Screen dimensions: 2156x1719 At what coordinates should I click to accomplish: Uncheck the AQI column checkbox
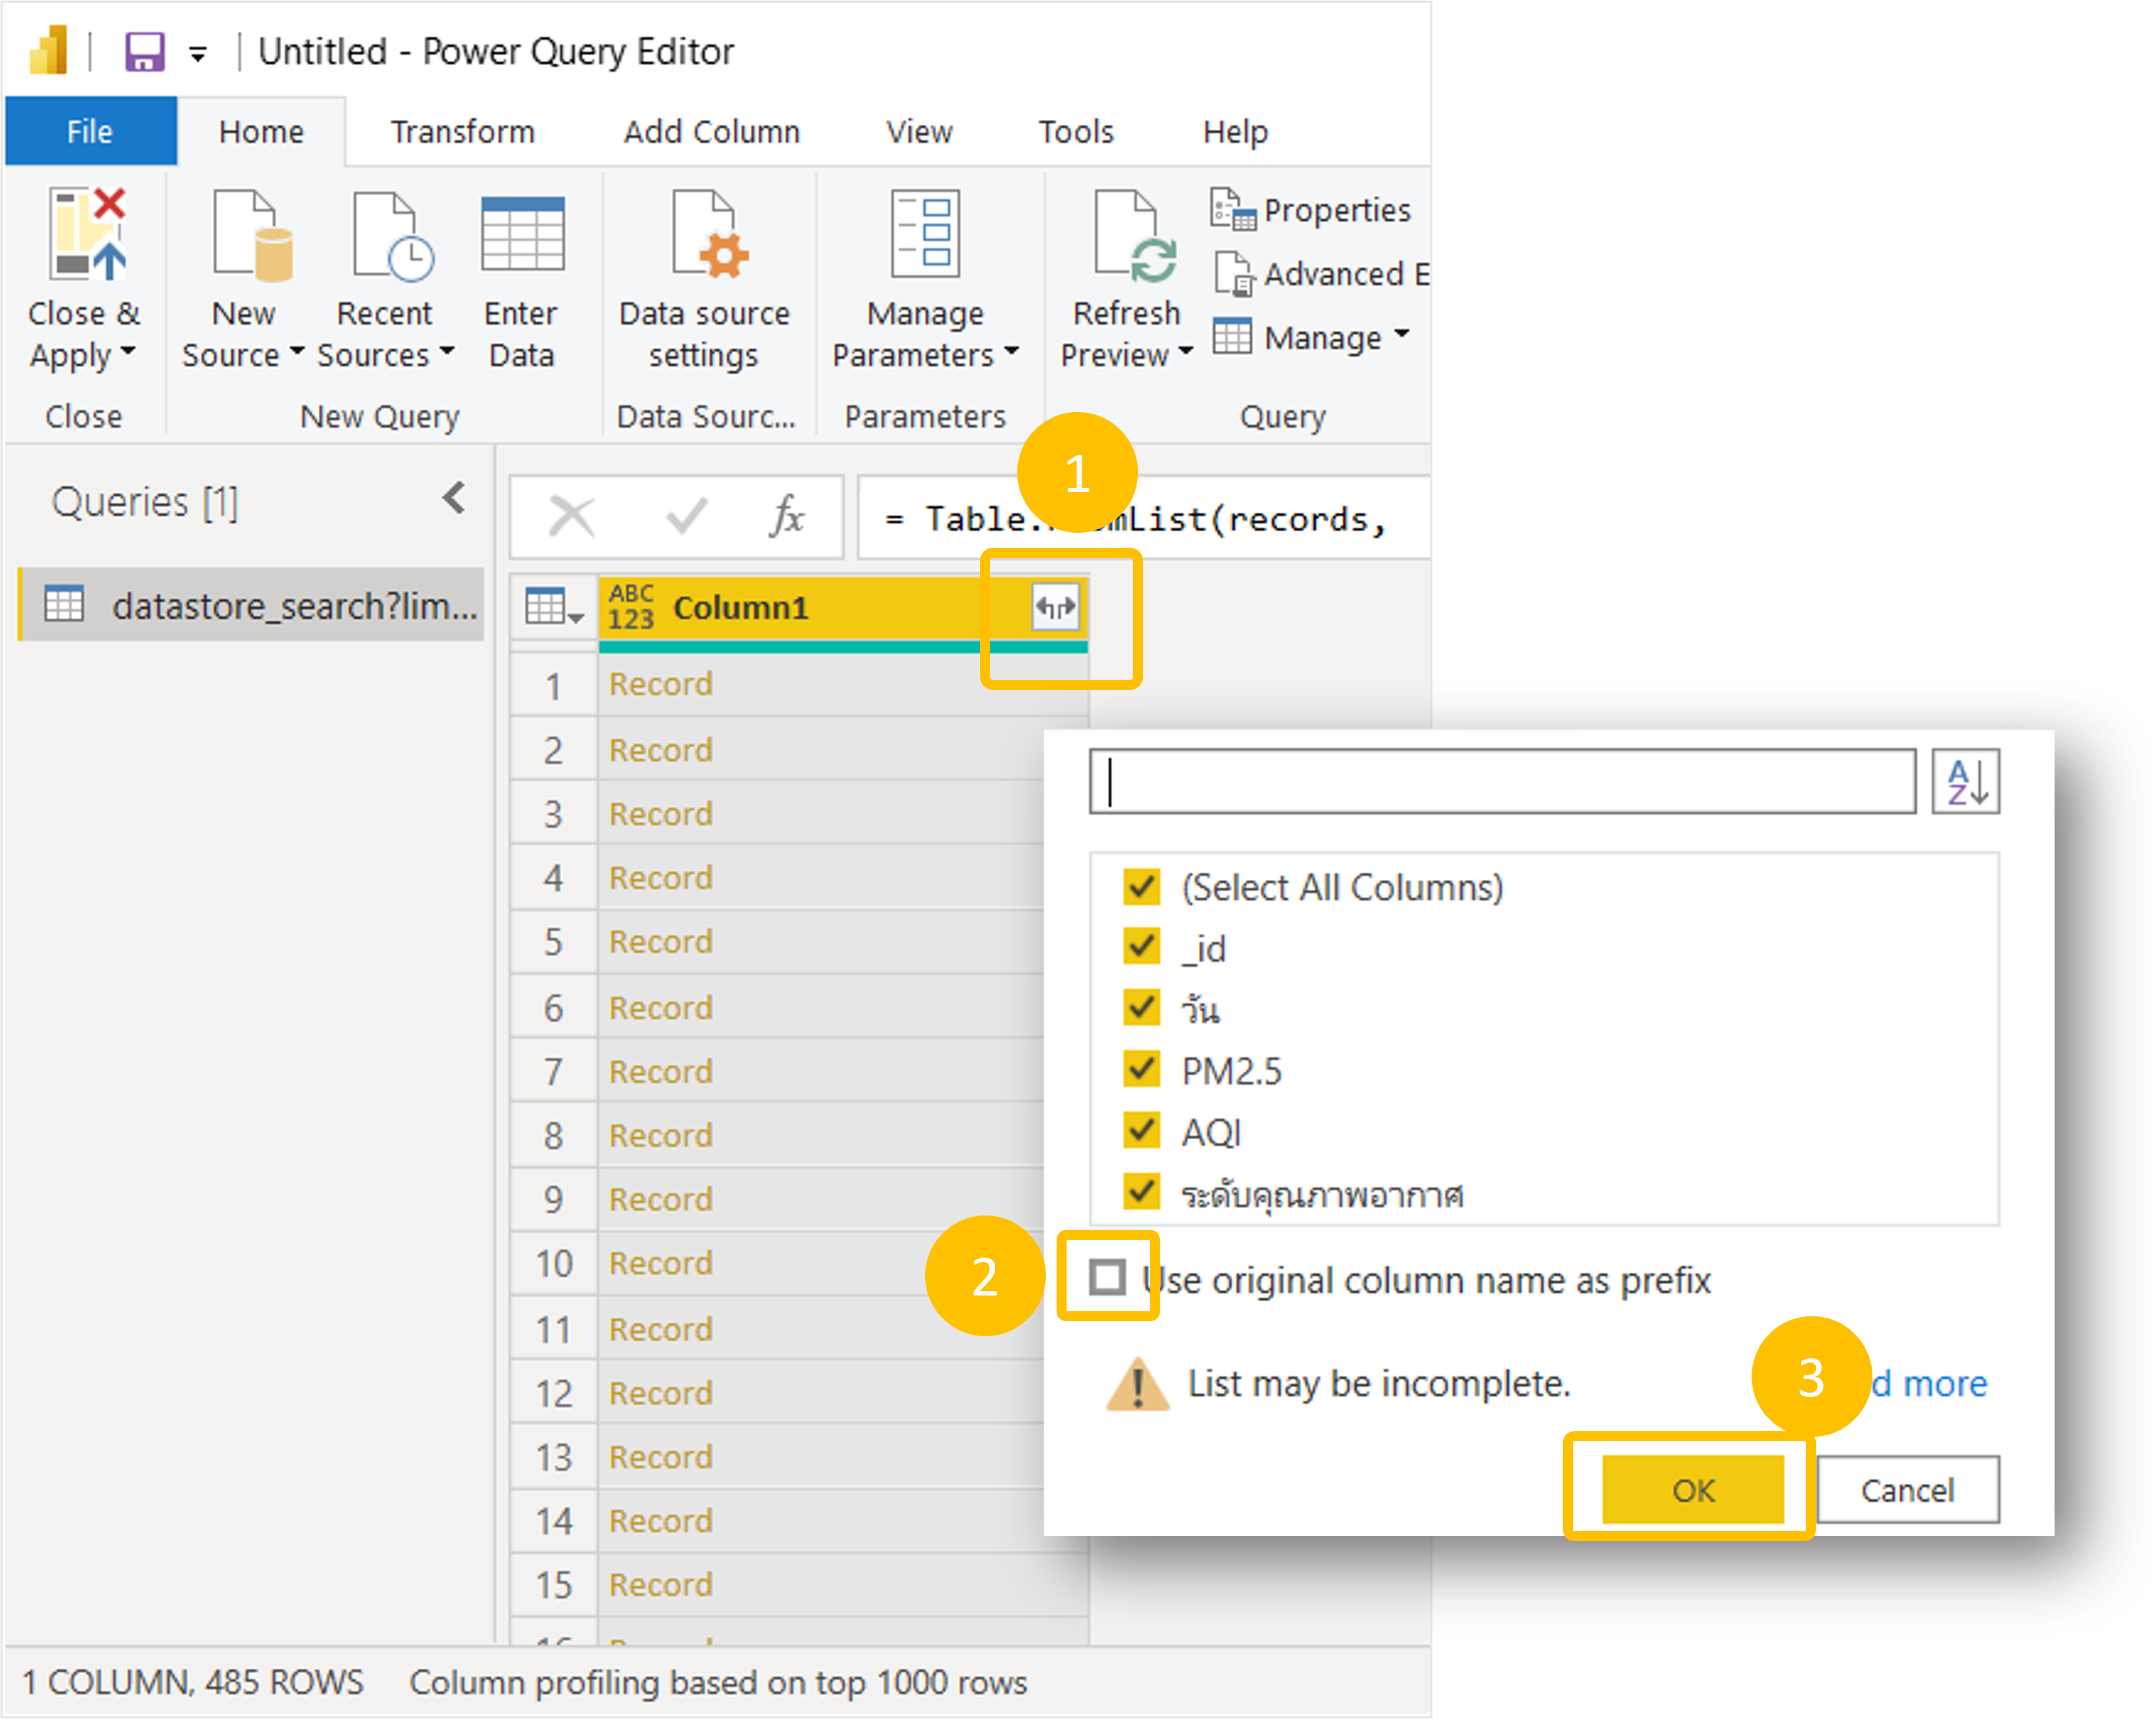click(x=1141, y=1131)
